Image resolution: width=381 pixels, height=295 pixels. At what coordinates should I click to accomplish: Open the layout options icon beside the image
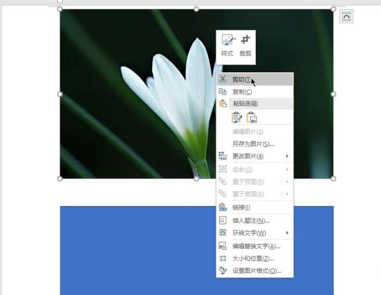(x=346, y=16)
